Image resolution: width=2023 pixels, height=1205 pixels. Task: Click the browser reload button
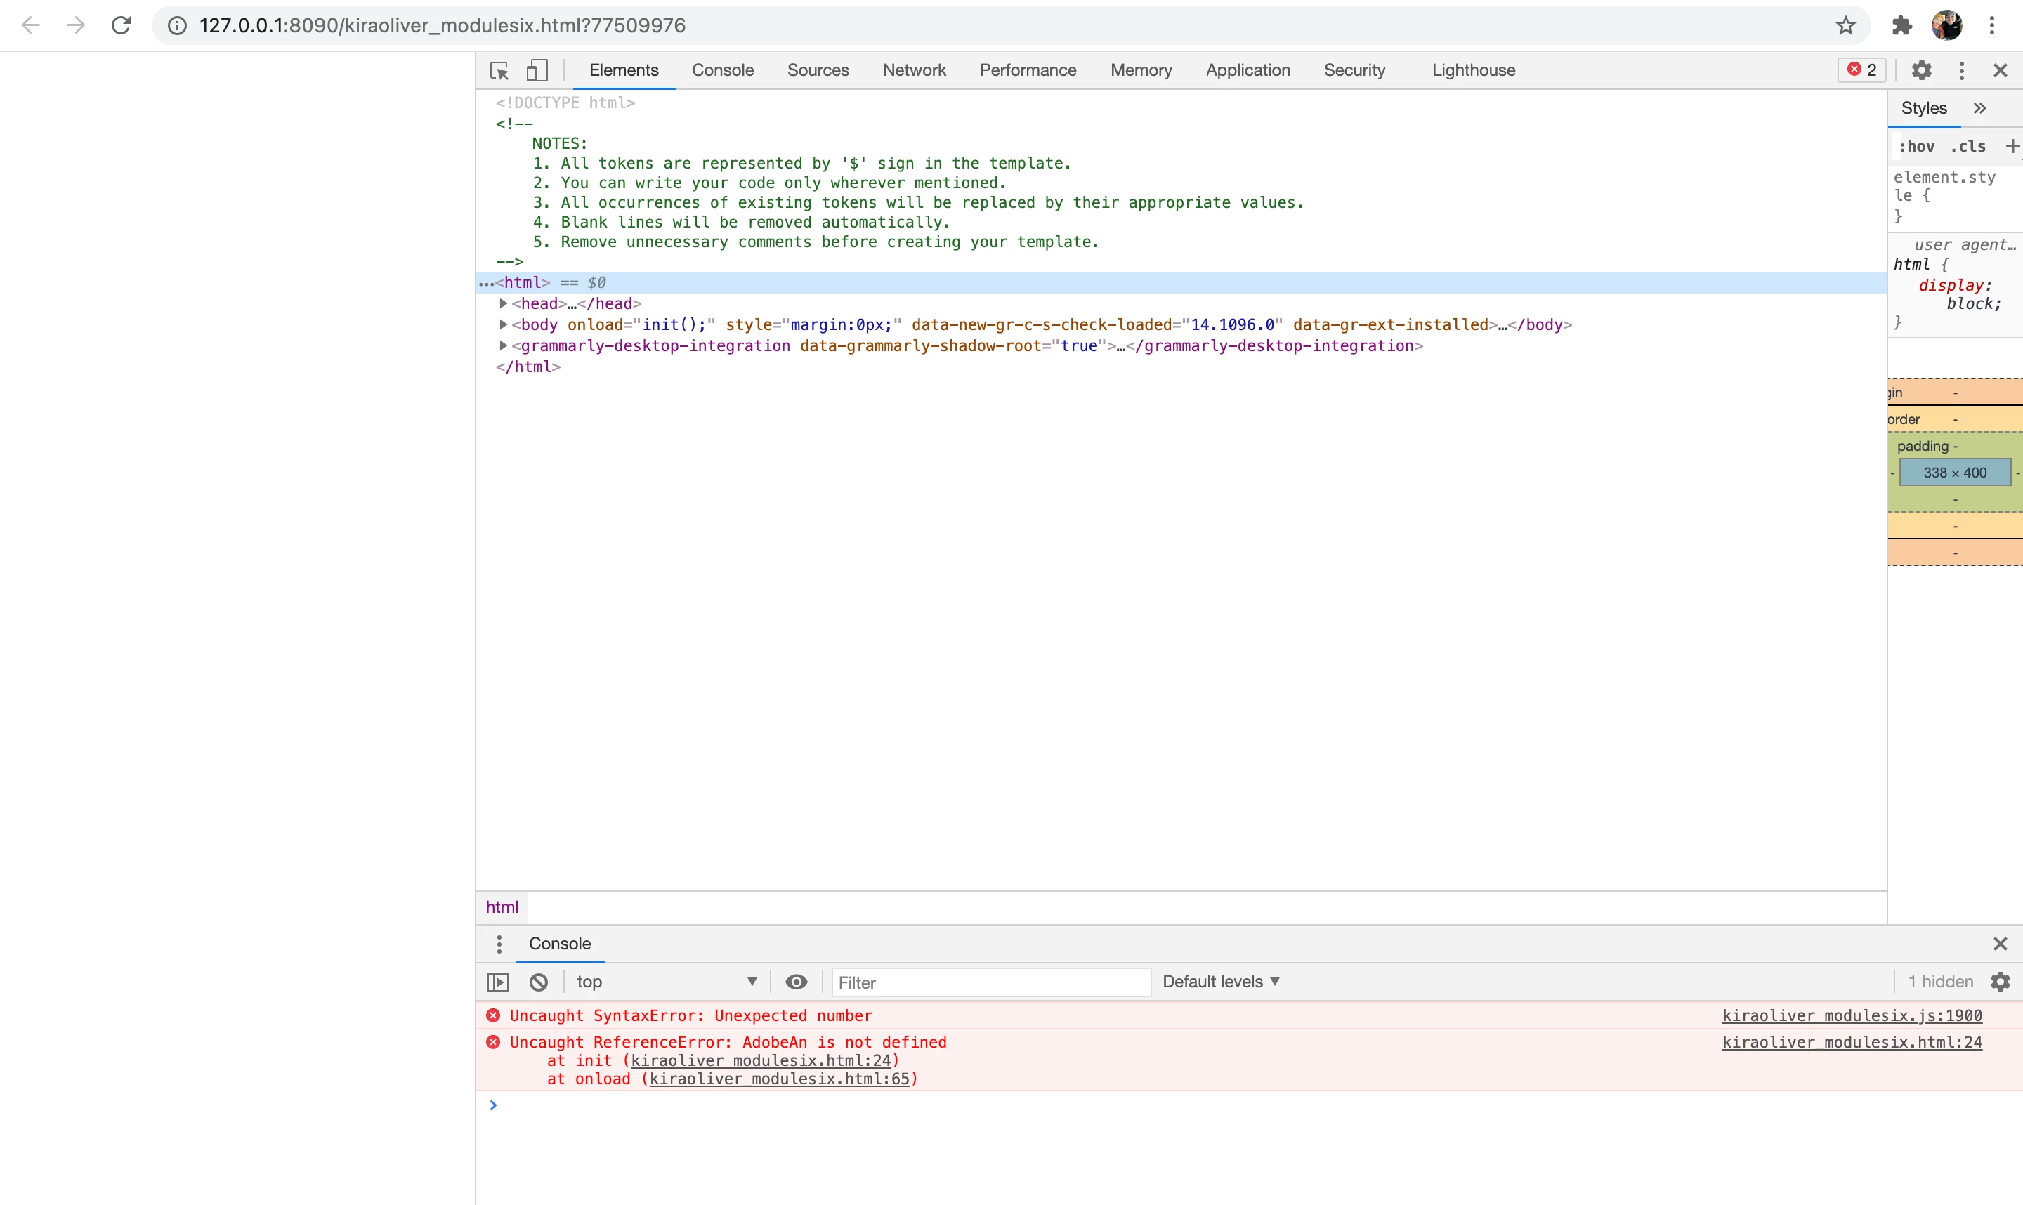pyautogui.click(x=121, y=25)
